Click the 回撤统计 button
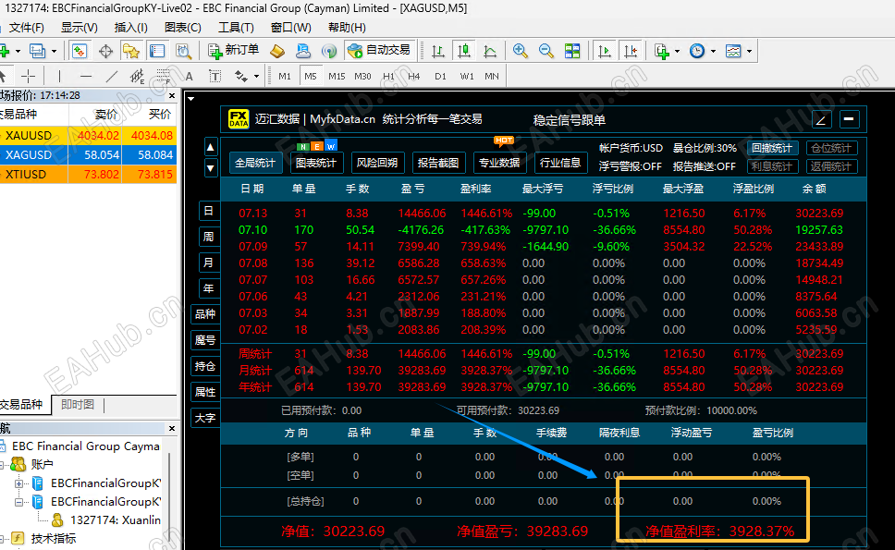 tap(772, 148)
